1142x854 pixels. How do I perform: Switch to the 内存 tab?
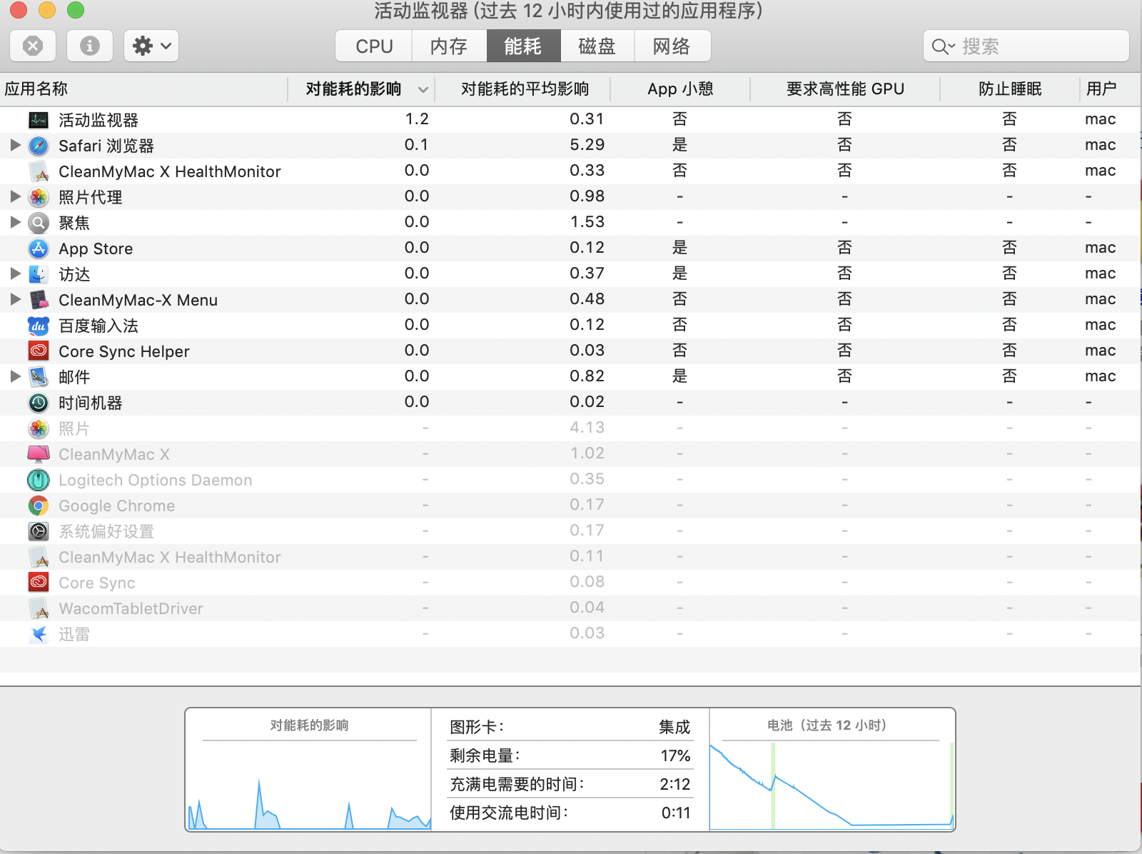pos(449,46)
